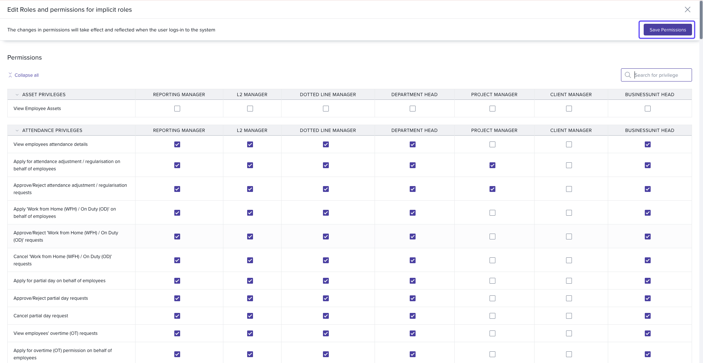Click the Collapse all link
Viewport: 703px width, 363px height.
point(26,75)
